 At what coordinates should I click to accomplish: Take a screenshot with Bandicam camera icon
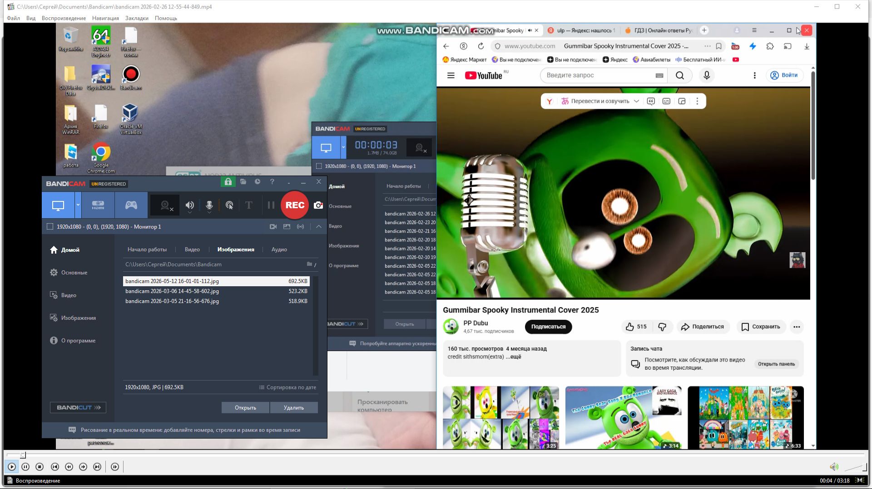point(318,205)
